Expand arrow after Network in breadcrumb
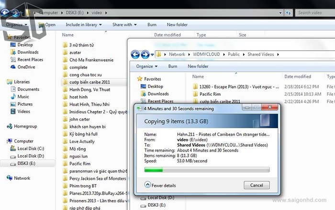Viewport: 335px width, 210px height. click(189, 55)
